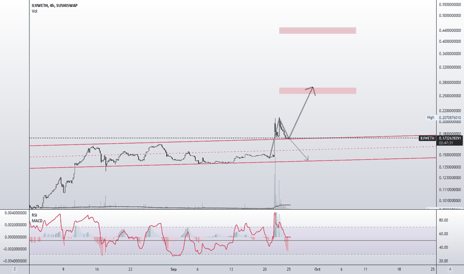The height and width of the screenshot is (274, 464).
Task: Click the 60.00 RSI scale value
Action: (x=444, y=234)
